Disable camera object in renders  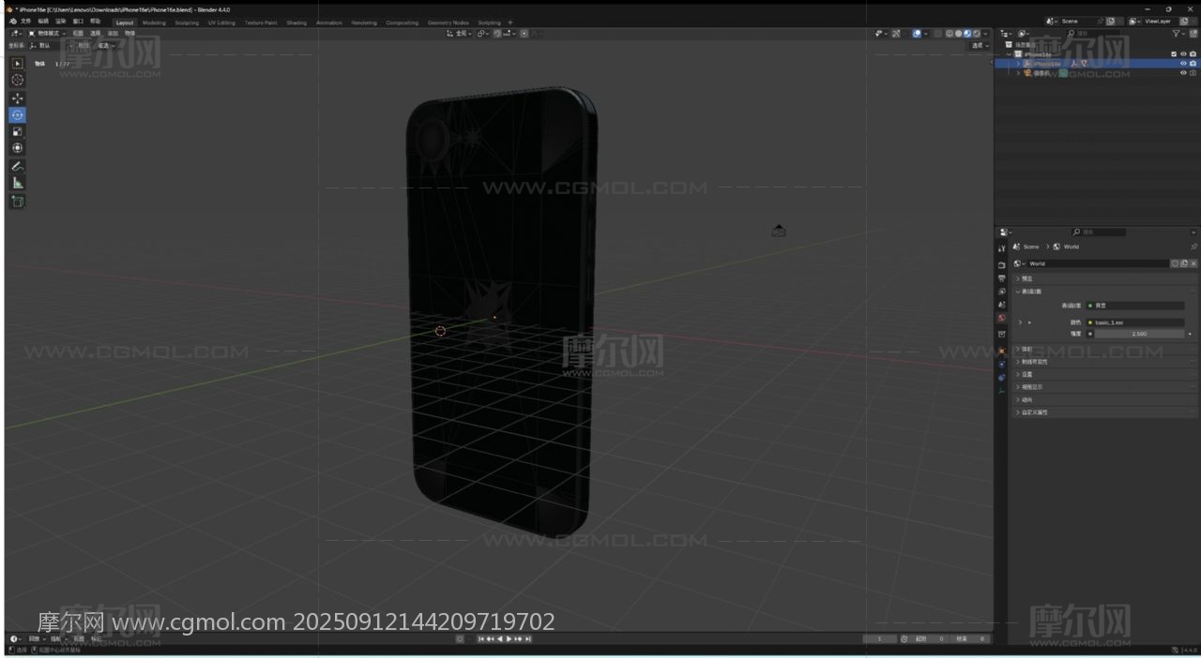click(x=1193, y=73)
